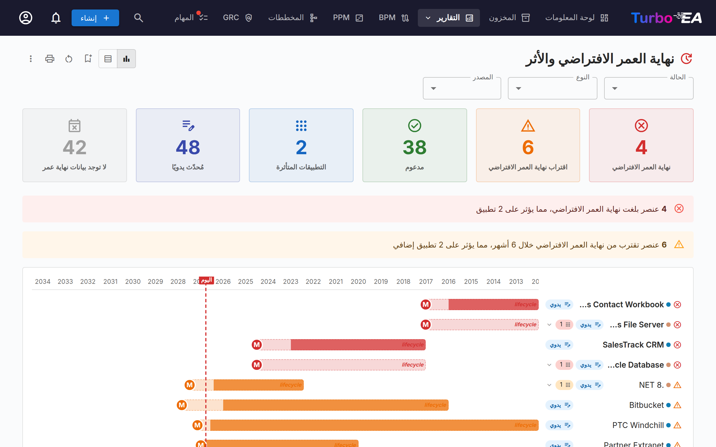This screenshot has width=716, height=447.
Task: Select the 6 approaching end-of-life card
Action: tap(528, 145)
